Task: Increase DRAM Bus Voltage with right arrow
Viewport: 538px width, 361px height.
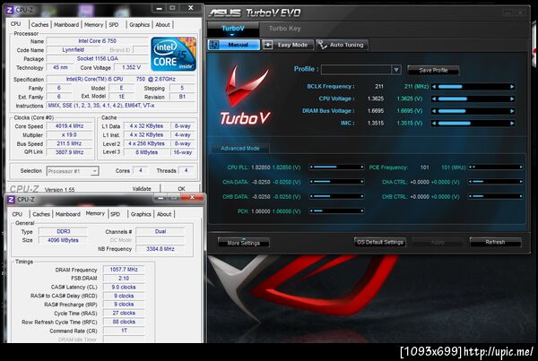Action: [512, 111]
